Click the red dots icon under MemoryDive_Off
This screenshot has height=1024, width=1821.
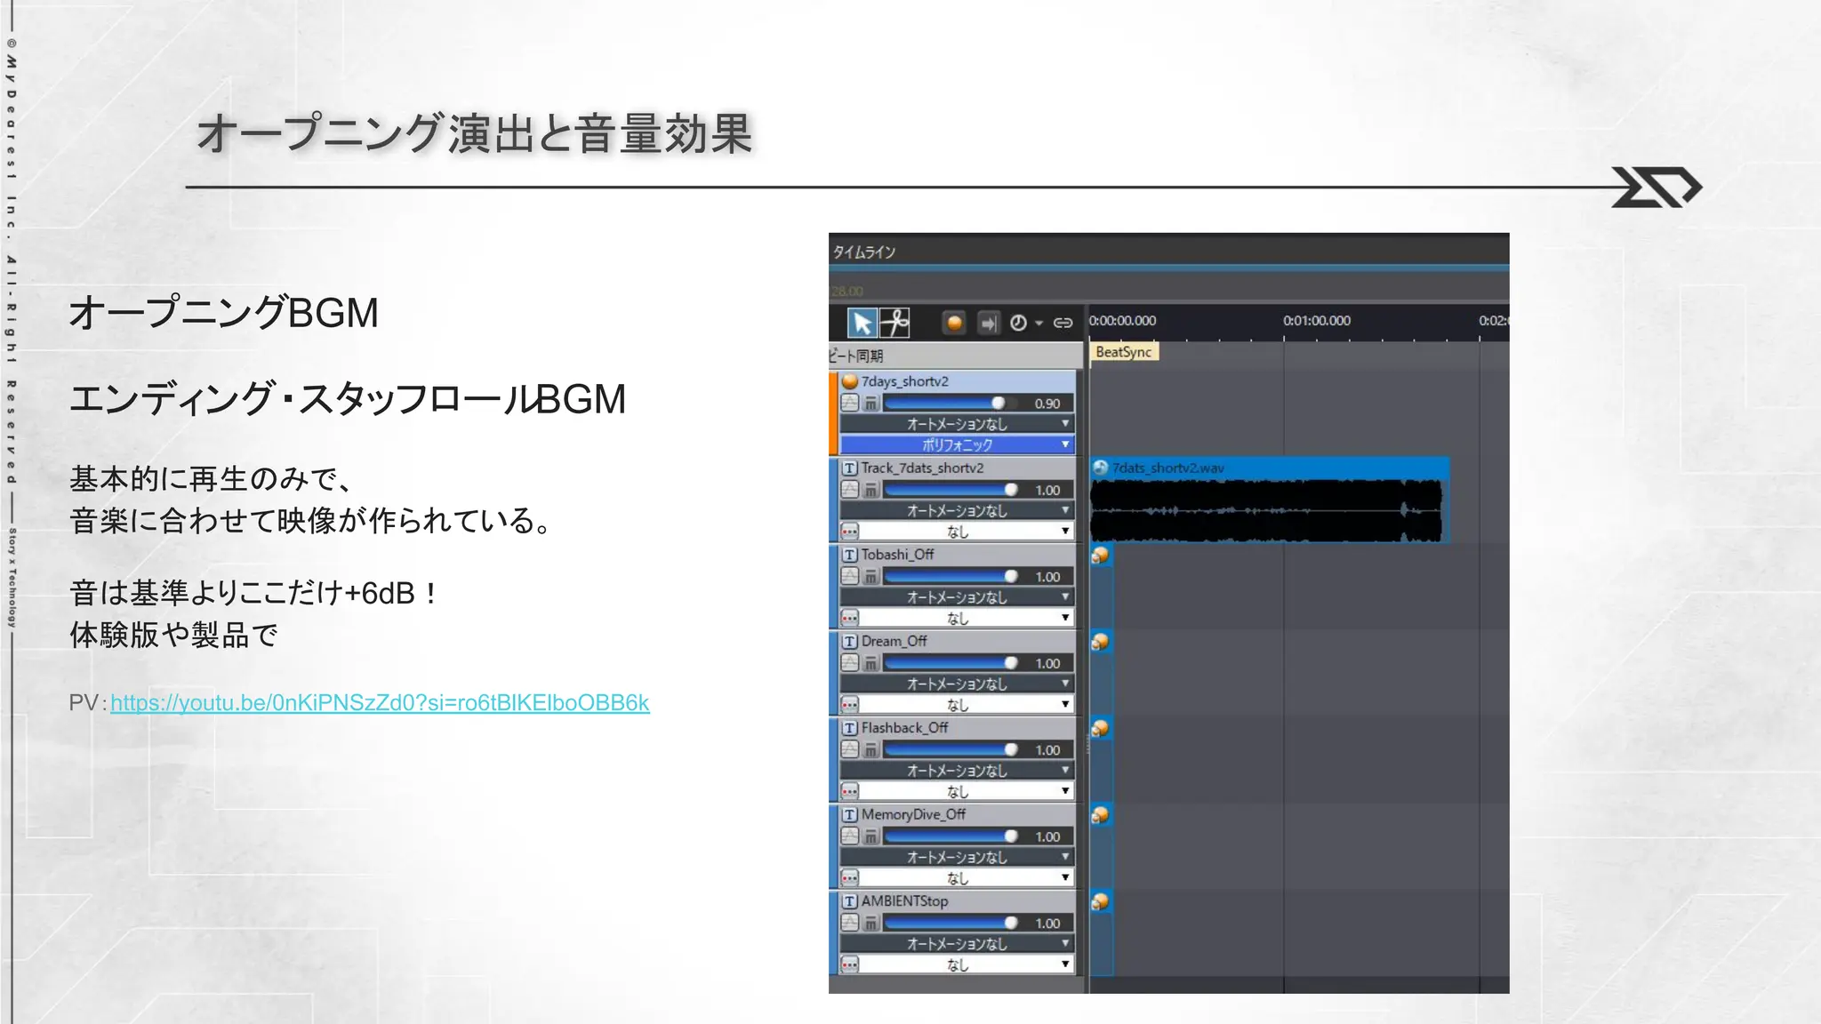point(850,878)
